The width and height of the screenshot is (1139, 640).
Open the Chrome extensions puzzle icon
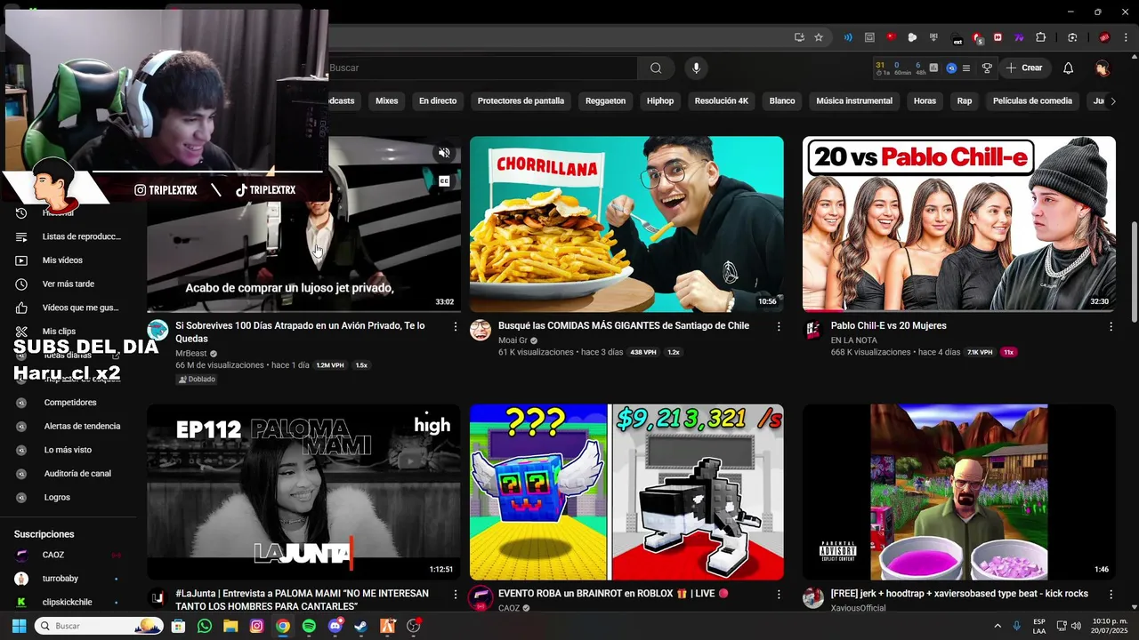point(1041,37)
